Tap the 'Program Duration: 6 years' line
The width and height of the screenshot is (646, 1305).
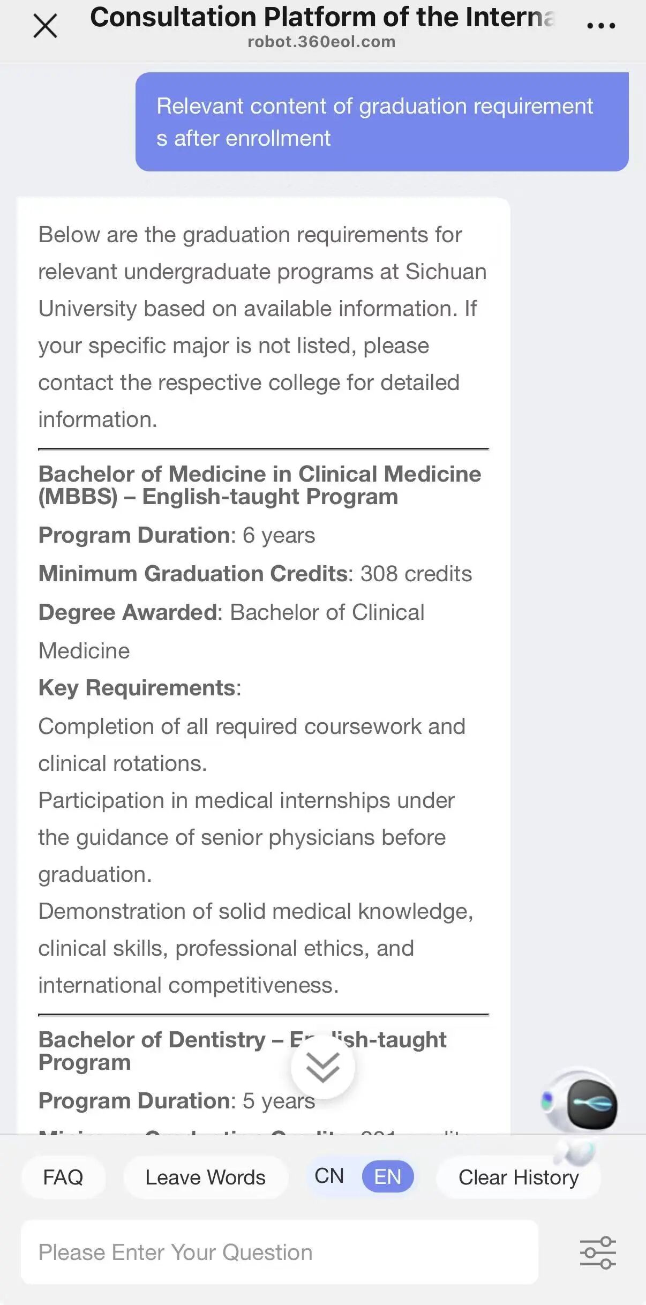tap(177, 535)
